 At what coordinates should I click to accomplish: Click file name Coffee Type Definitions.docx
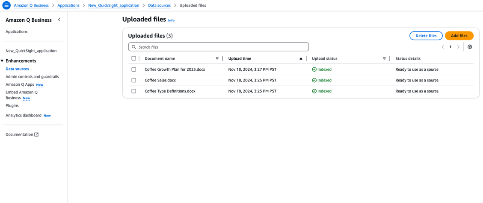coord(170,91)
